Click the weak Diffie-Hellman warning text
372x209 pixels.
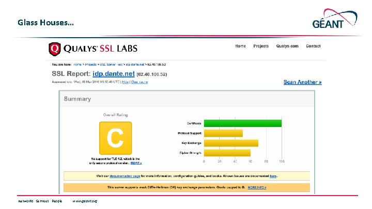tap(176, 187)
